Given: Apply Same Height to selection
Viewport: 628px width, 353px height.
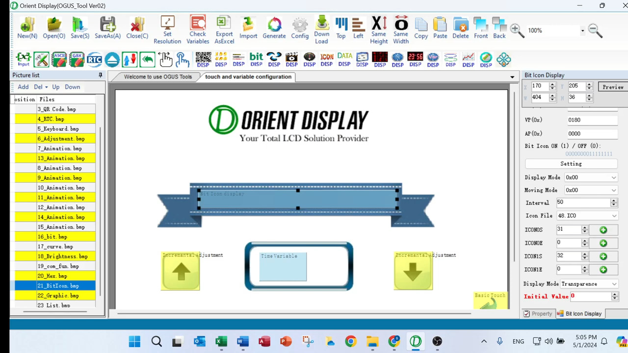Looking at the screenshot, I should [x=379, y=29].
